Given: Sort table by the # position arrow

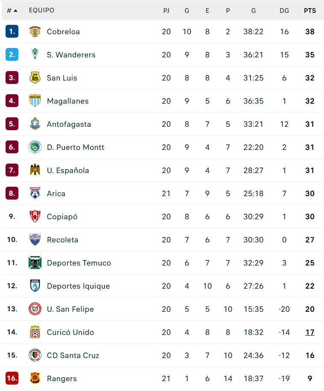Looking at the screenshot, I should [x=12, y=10].
